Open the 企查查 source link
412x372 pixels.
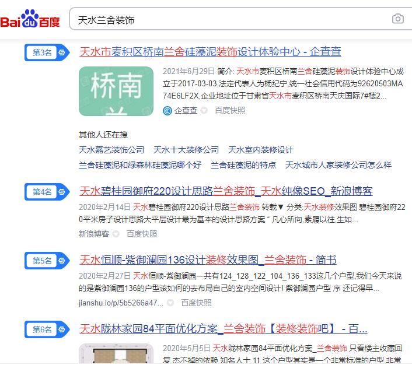(186, 110)
